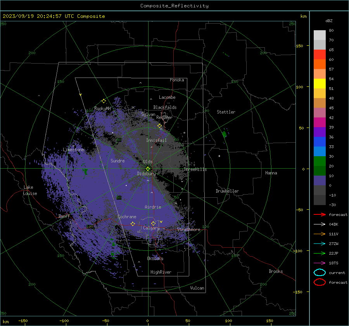Click the Calgary city label
The width and height of the screenshot is (349, 326).
coord(151,228)
